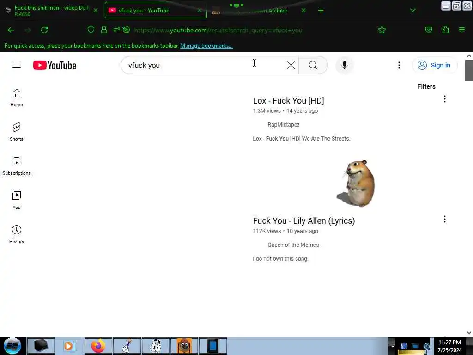This screenshot has width=473, height=355.
Task: Click Sign in button
Action: click(434, 65)
